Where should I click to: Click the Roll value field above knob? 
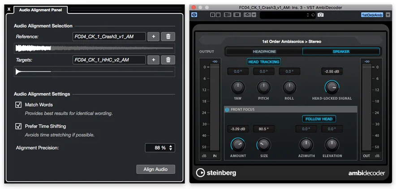pos(289,71)
